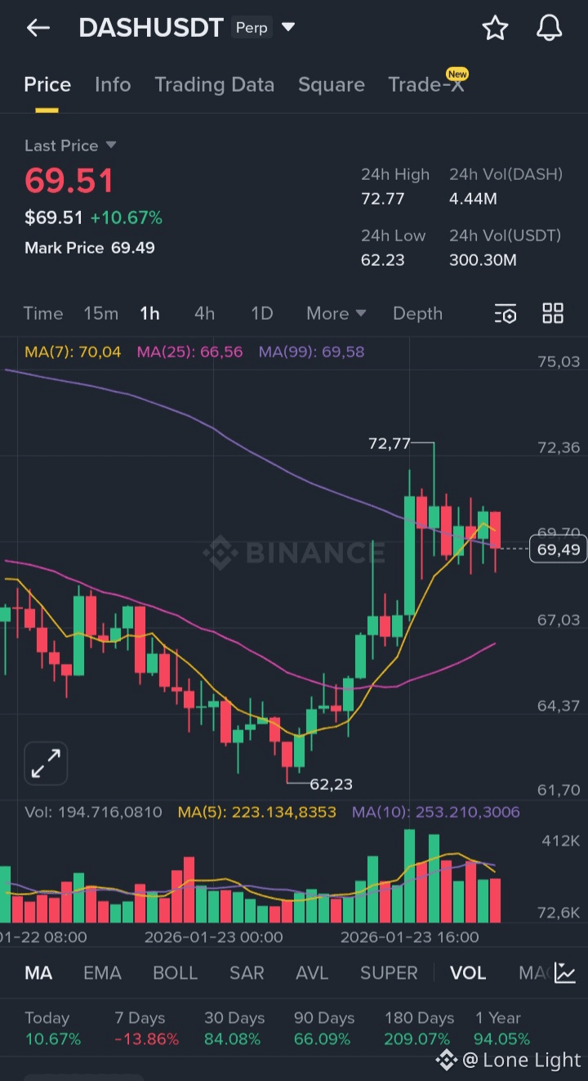Show the Depth chart view
Image resolution: width=588 pixels, height=1081 pixels.
point(417,313)
